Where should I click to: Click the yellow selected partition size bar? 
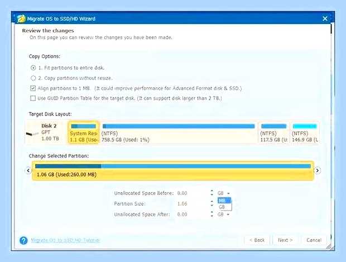click(173, 171)
